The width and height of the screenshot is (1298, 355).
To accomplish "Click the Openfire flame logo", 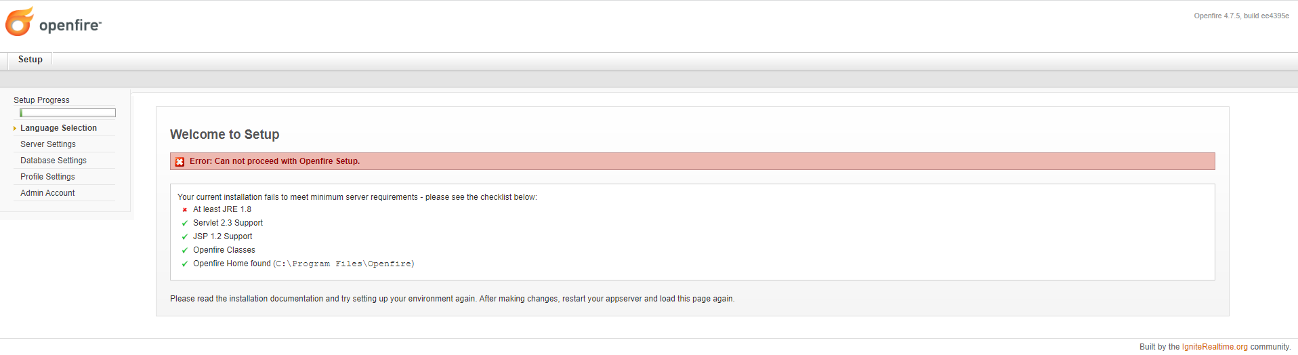I will tap(20, 22).
